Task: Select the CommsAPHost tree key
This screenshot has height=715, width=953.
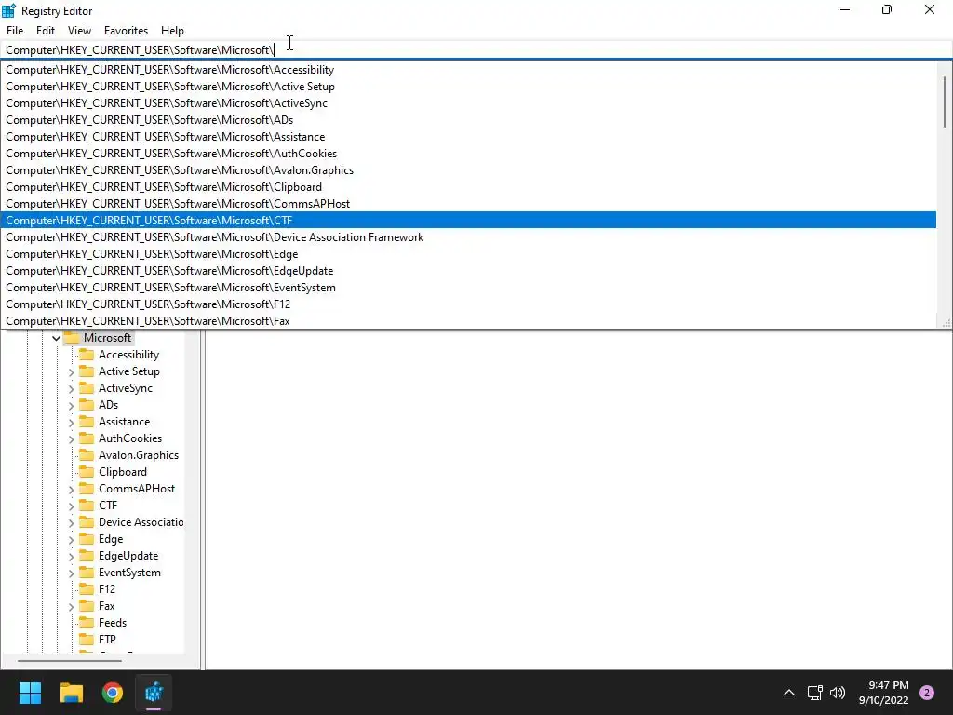Action: [137, 489]
